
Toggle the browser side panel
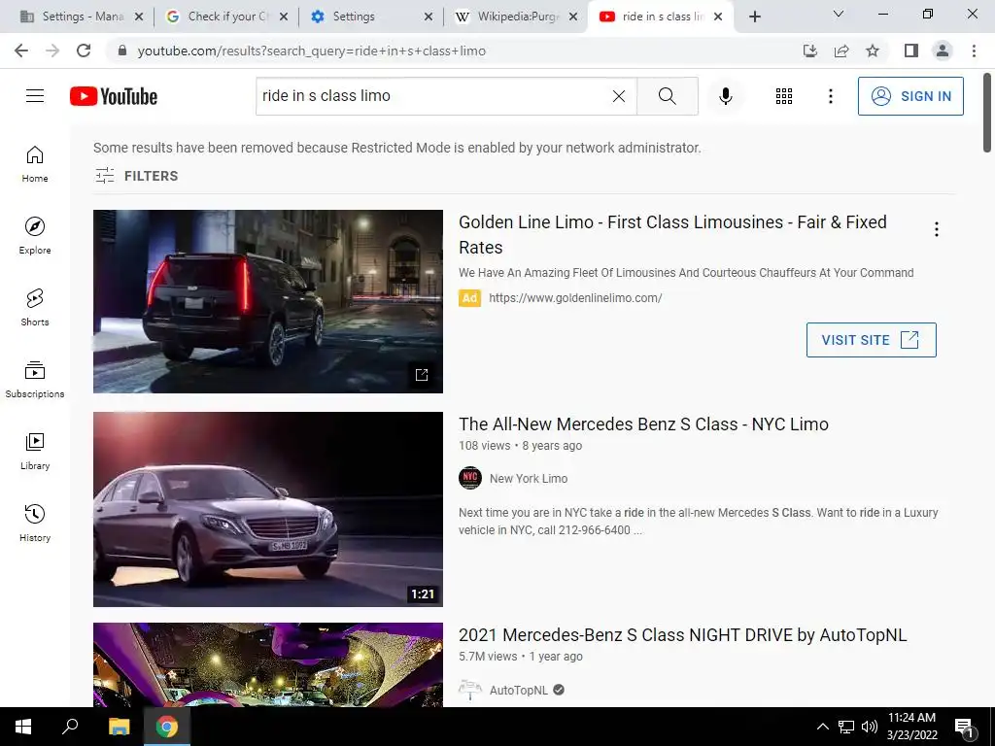(x=911, y=51)
